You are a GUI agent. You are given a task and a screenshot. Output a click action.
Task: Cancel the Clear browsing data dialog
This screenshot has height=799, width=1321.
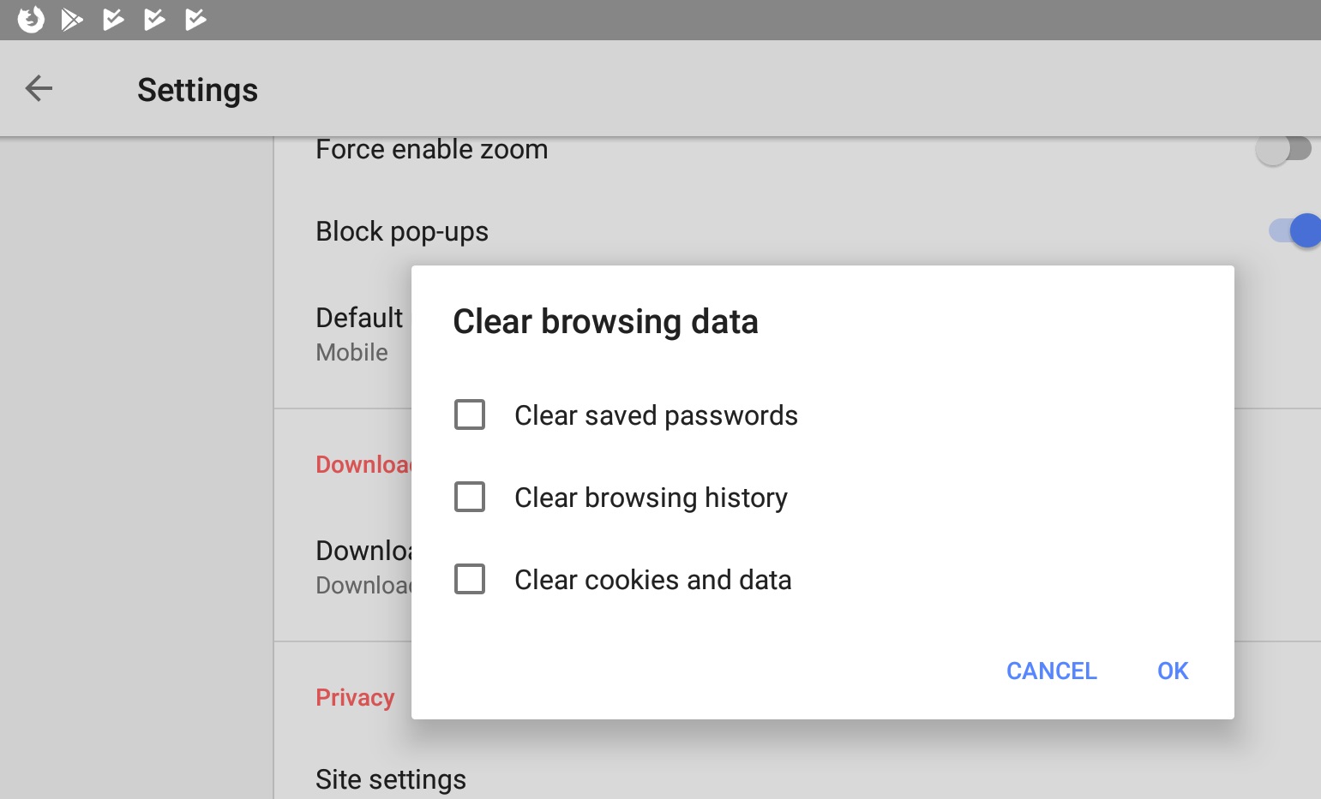[x=1051, y=671]
